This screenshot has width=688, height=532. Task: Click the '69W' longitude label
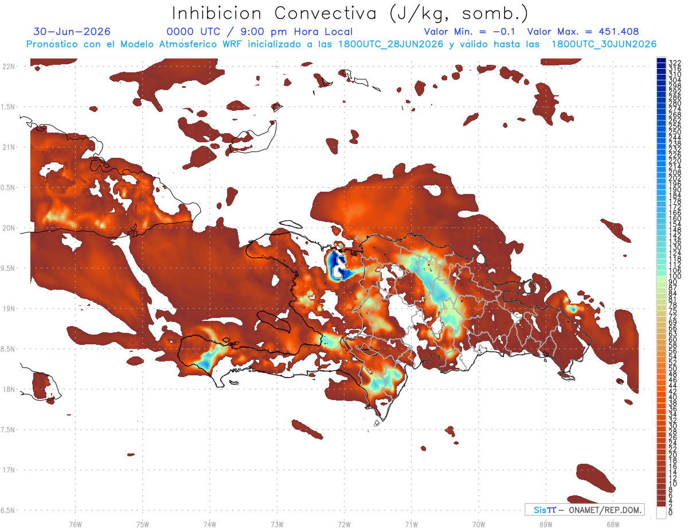click(x=546, y=524)
